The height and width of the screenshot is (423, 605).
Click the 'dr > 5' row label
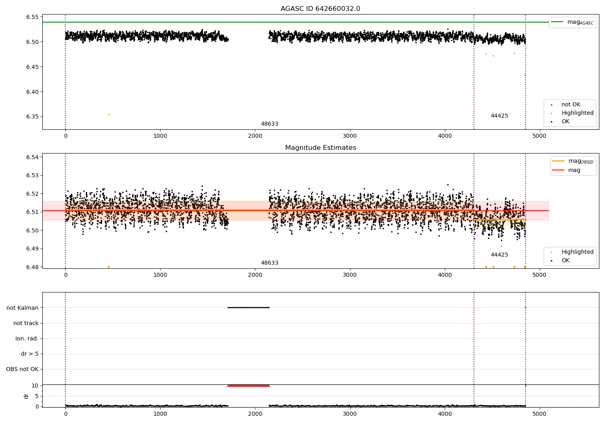click(30, 354)
